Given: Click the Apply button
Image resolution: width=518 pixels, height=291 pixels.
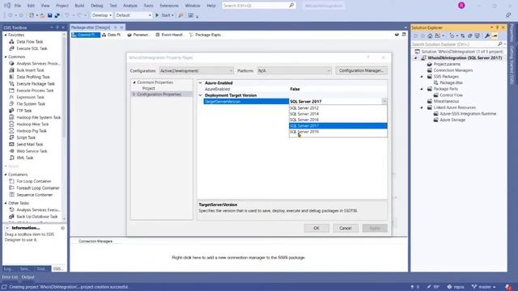Looking at the screenshot, I should [375, 228].
